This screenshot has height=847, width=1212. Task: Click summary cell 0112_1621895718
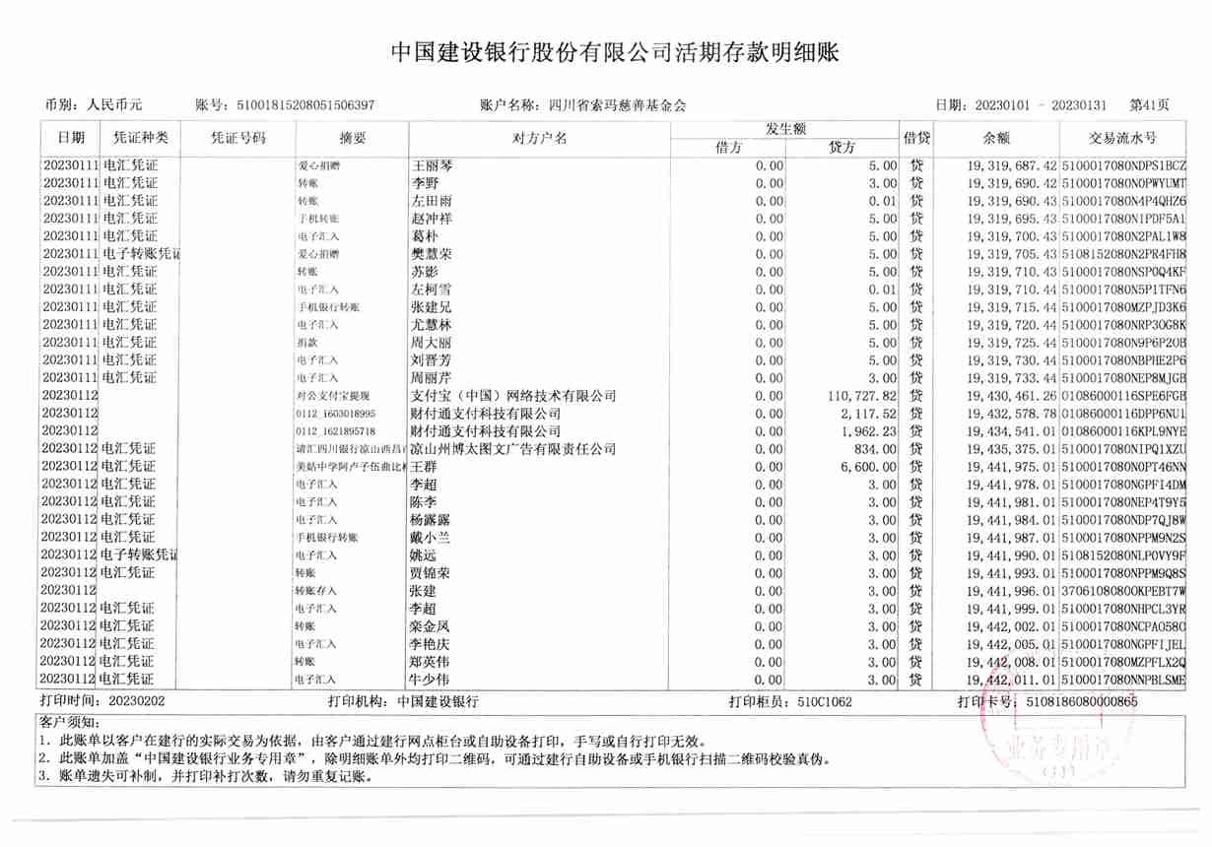[335, 431]
